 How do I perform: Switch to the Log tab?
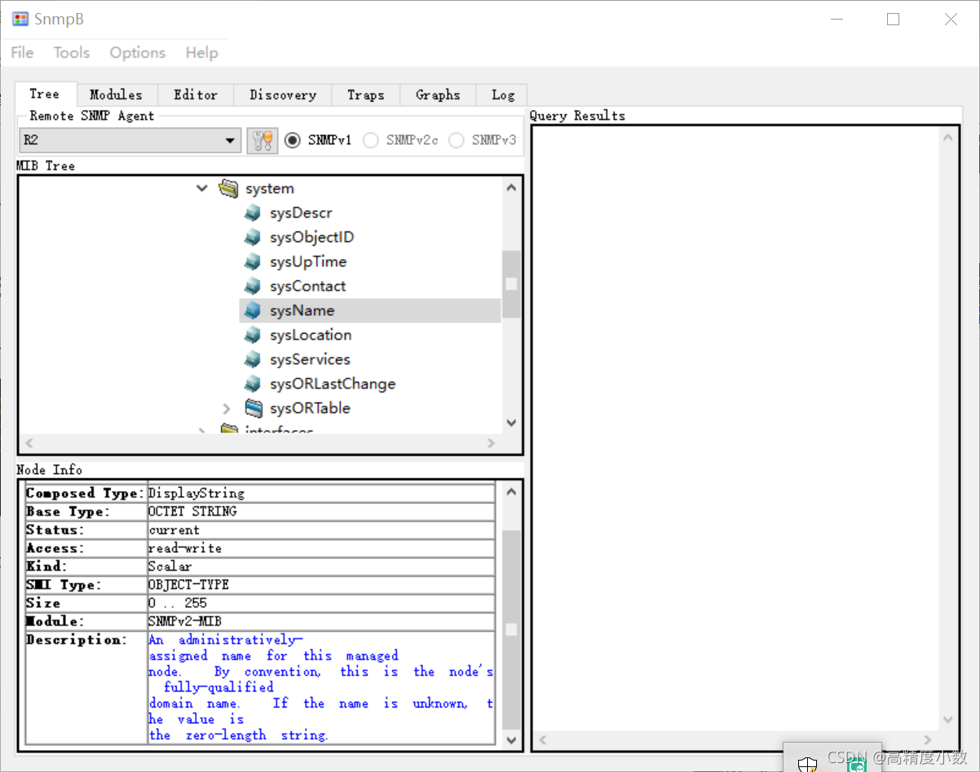503,94
